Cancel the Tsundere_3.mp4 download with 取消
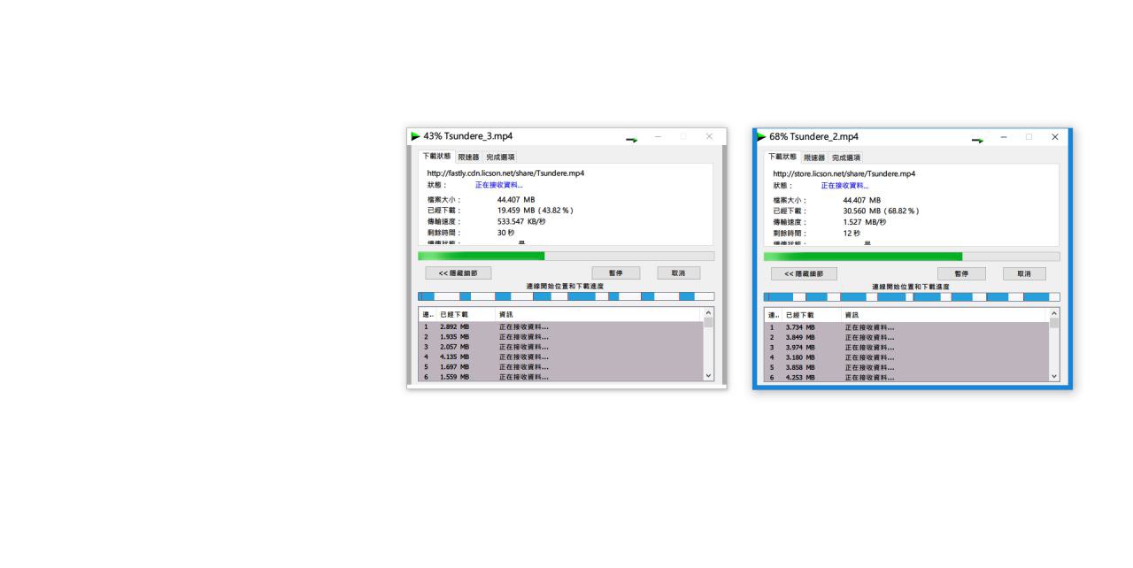1133x568 pixels. point(679,273)
